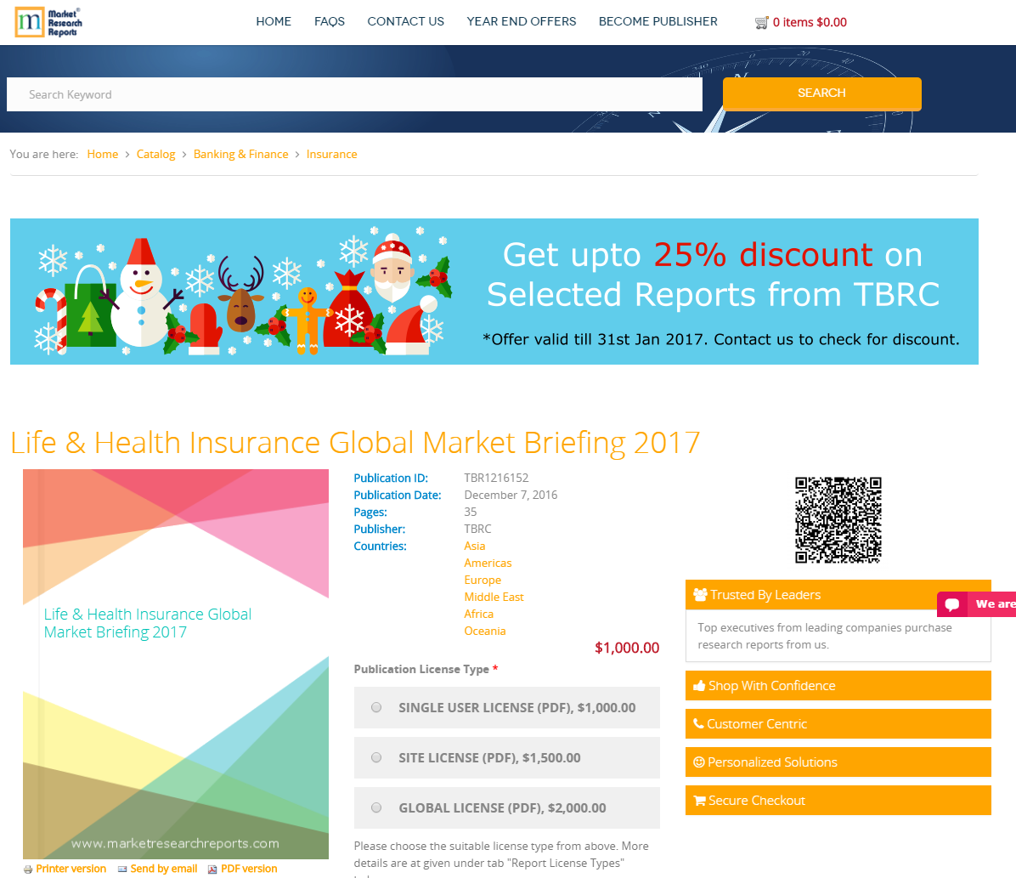The width and height of the screenshot is (1016, 878).
Task: Click the report cover thumbnail image
Action: pyautogui.click(x=176, y=664)
